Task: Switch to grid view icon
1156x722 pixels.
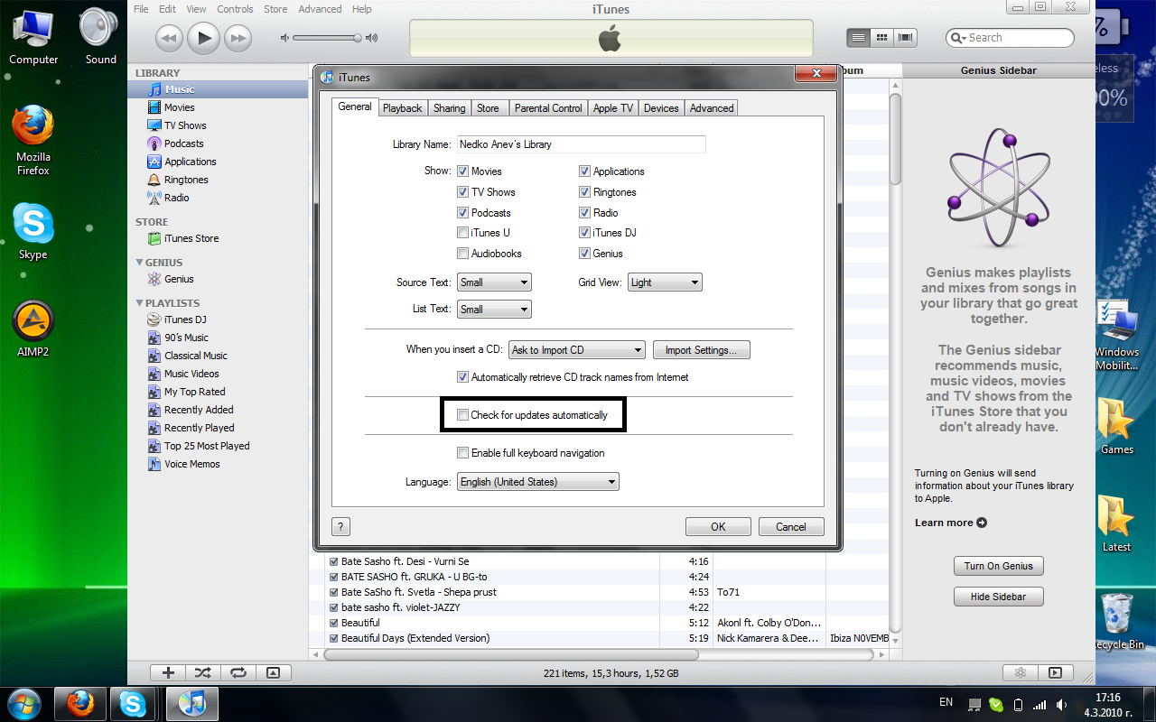Action: point(881,38)
